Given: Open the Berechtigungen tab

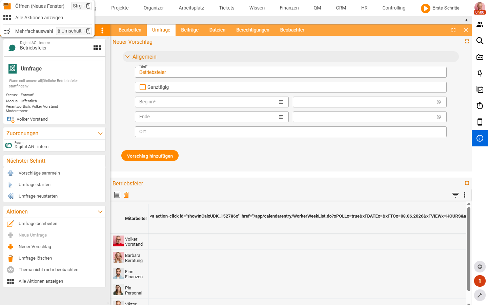Looking at the screenshot, I should click(x=253, y=30).
